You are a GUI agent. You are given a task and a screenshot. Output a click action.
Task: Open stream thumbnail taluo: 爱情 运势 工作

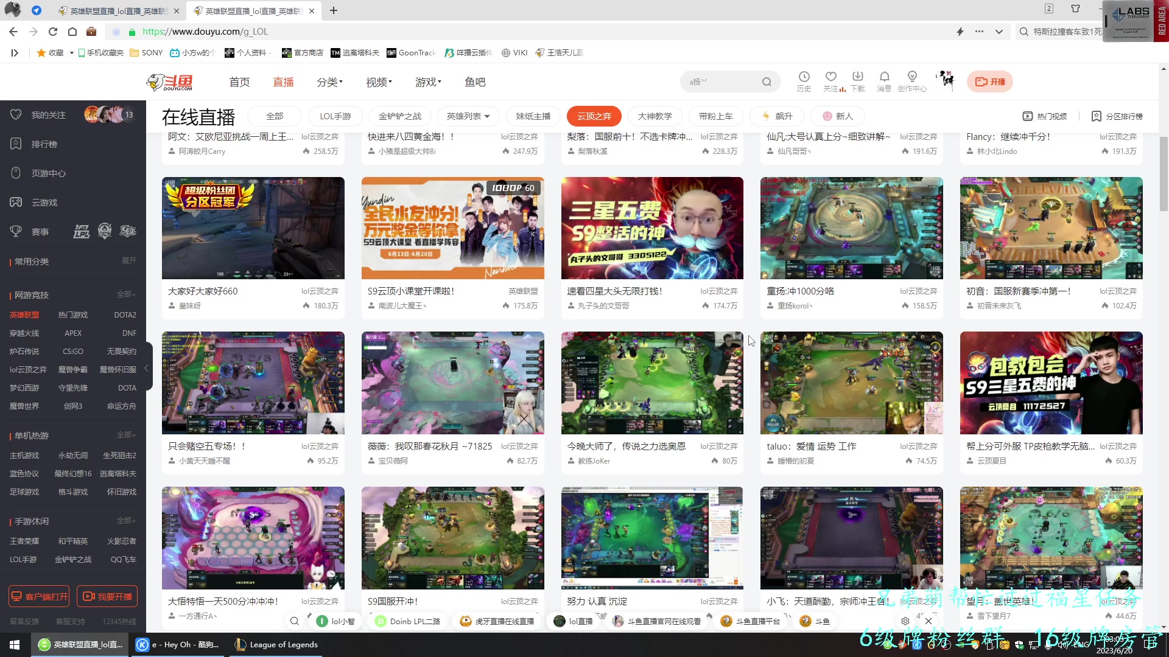[x=852, y=383]
